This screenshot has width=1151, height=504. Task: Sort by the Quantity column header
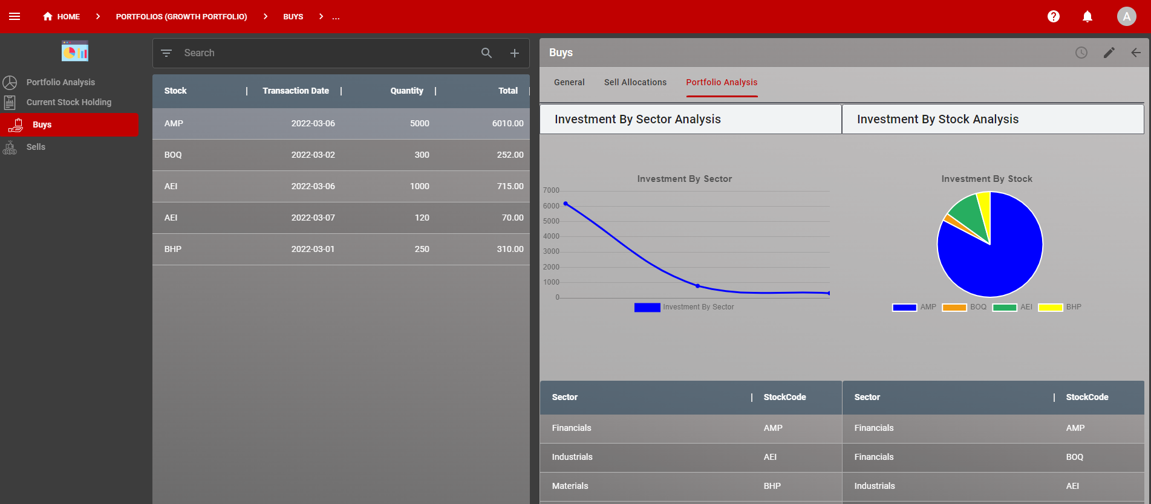point(406,91)
